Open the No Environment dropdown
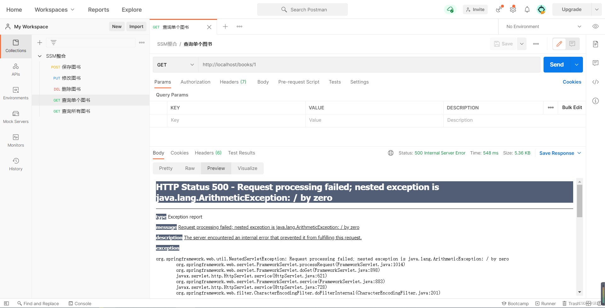605x308 pixels. 544,26
